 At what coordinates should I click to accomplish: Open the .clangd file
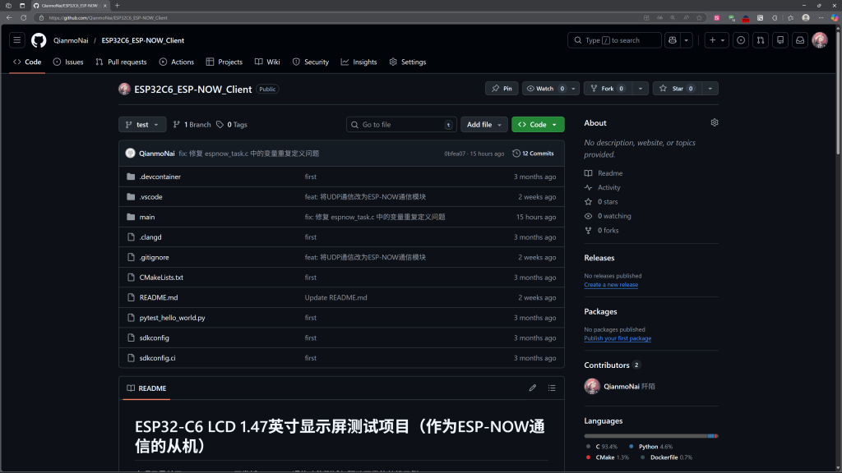point(150,237)
